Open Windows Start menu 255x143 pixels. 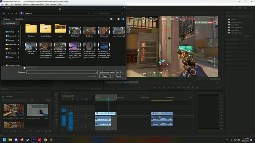[4, 140]
